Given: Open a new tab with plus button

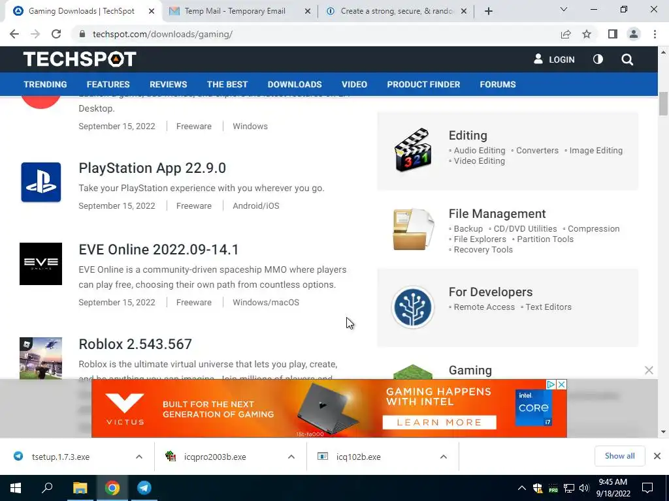Looking at the screenshot, I should coord(489,11).
